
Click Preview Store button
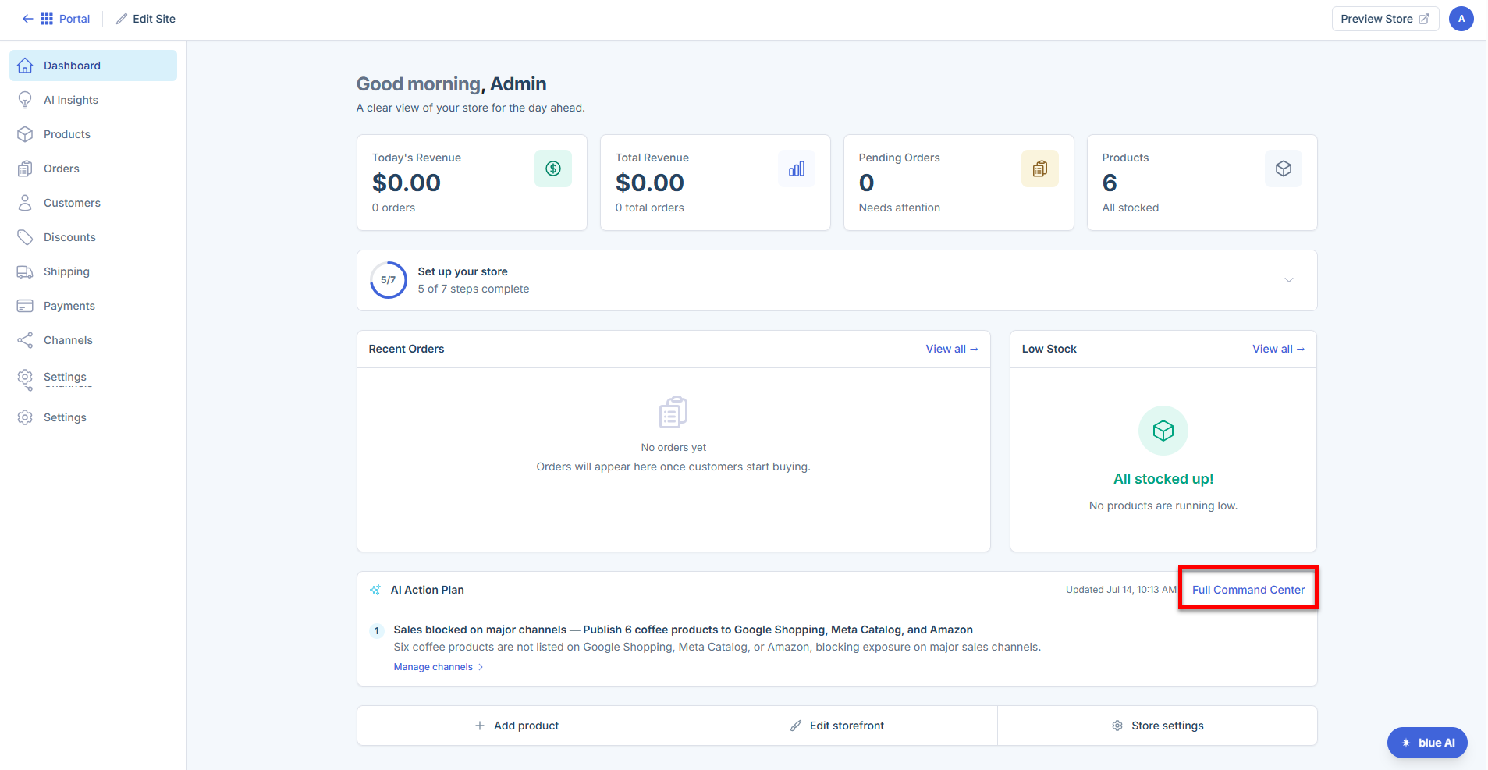click(1385, 19)
